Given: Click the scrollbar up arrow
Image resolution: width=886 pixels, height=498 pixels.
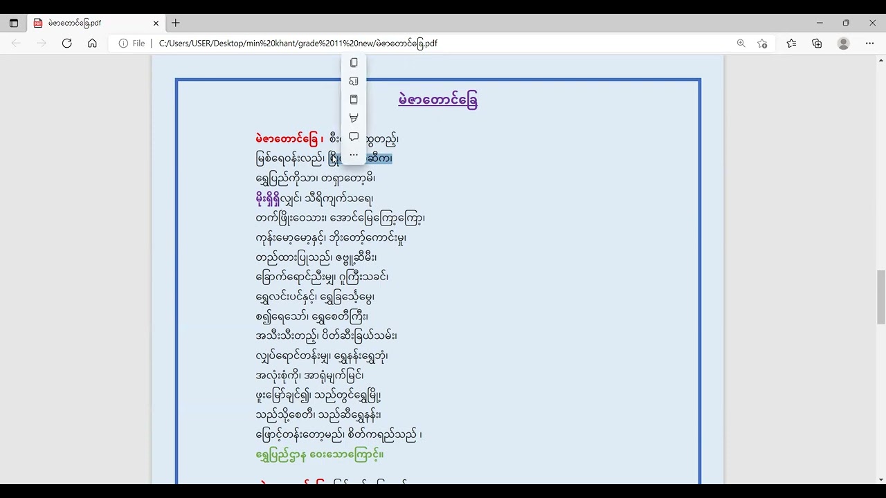Looking at the screenshot, I should tap(881, 60).
